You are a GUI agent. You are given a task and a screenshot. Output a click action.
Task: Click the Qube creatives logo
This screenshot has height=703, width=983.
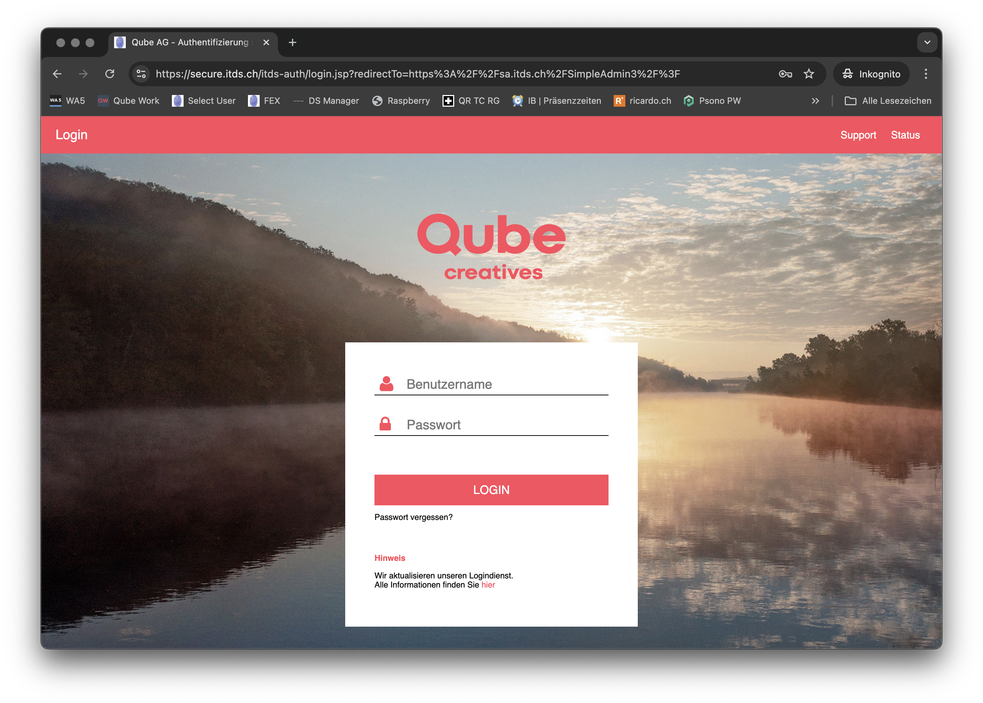click(491, 247)
